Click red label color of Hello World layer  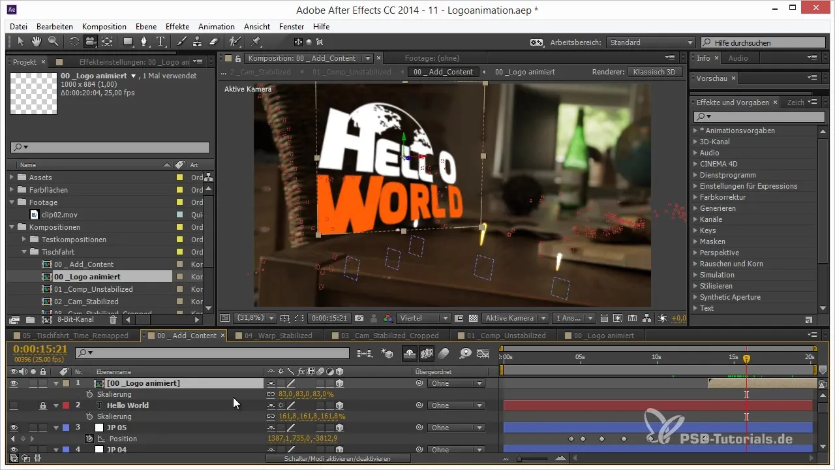click(66, 405)
